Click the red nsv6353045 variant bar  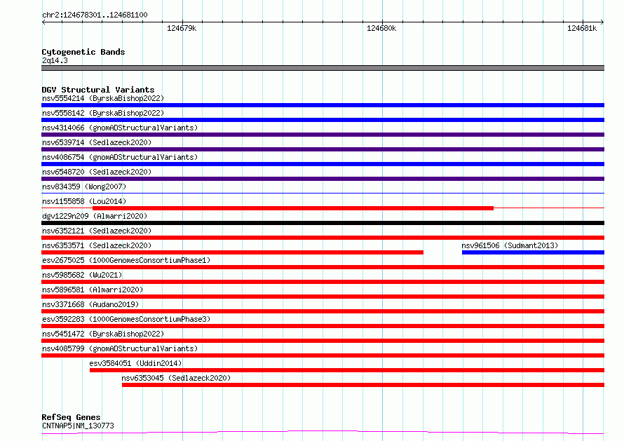click(x=363, y=385)
